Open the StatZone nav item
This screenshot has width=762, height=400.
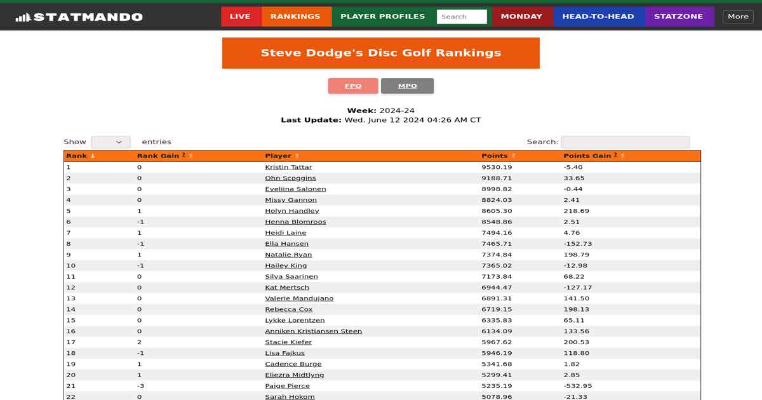click(678, 17)
